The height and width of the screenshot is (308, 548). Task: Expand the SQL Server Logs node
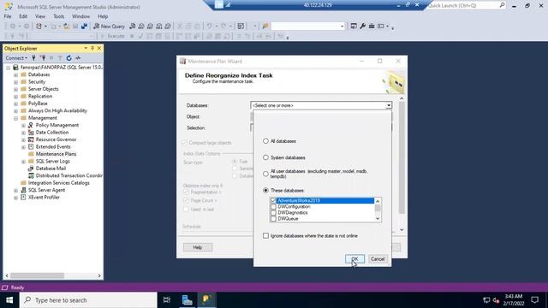(x=23, y=162)
